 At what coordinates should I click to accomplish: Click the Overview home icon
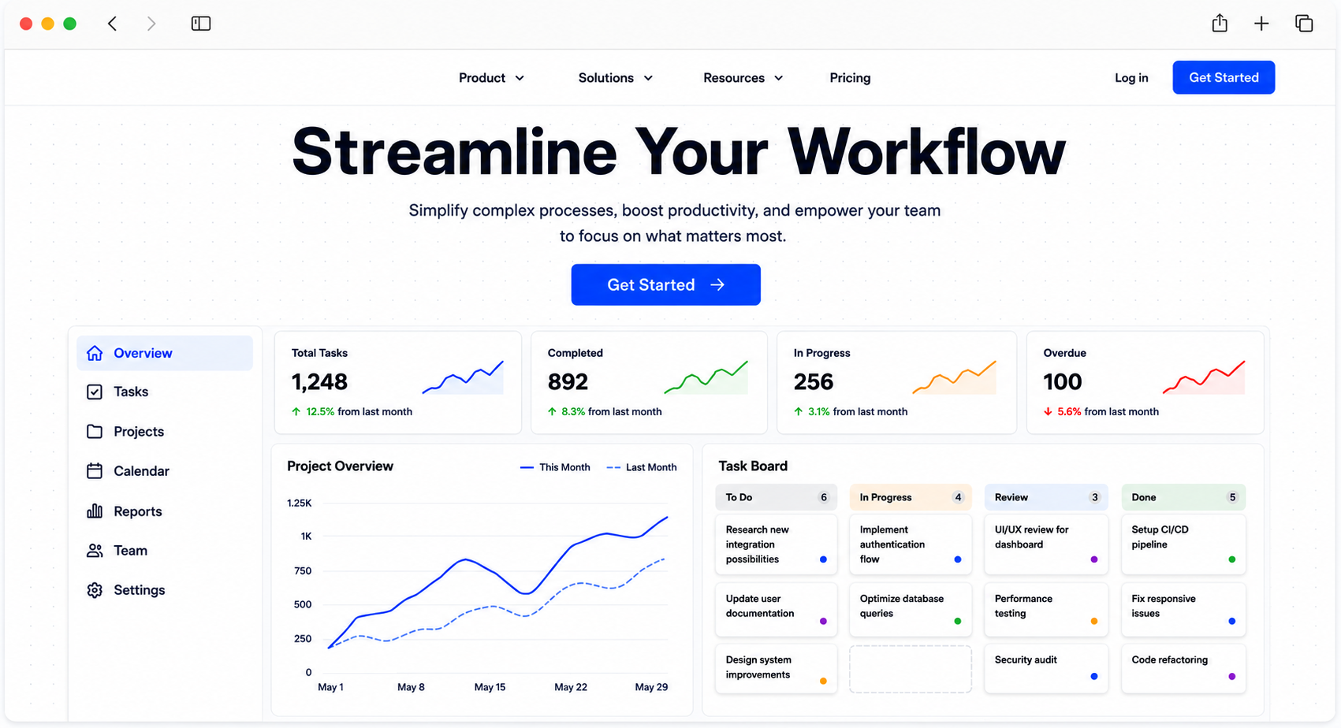pyautogui.click(x=95, y=353)
